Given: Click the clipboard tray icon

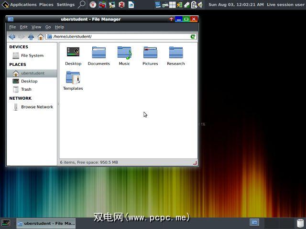Looking at the screenshot, I should 194,5.
